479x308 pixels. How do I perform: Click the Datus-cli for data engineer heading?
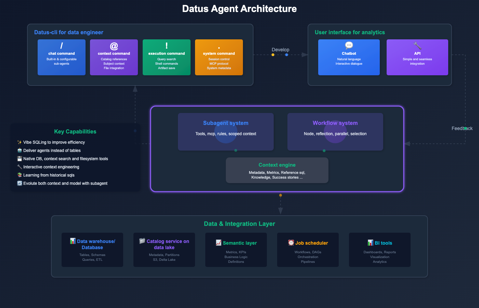coord(69,32)
